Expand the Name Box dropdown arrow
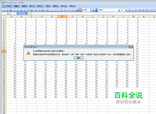 [18, 14]
